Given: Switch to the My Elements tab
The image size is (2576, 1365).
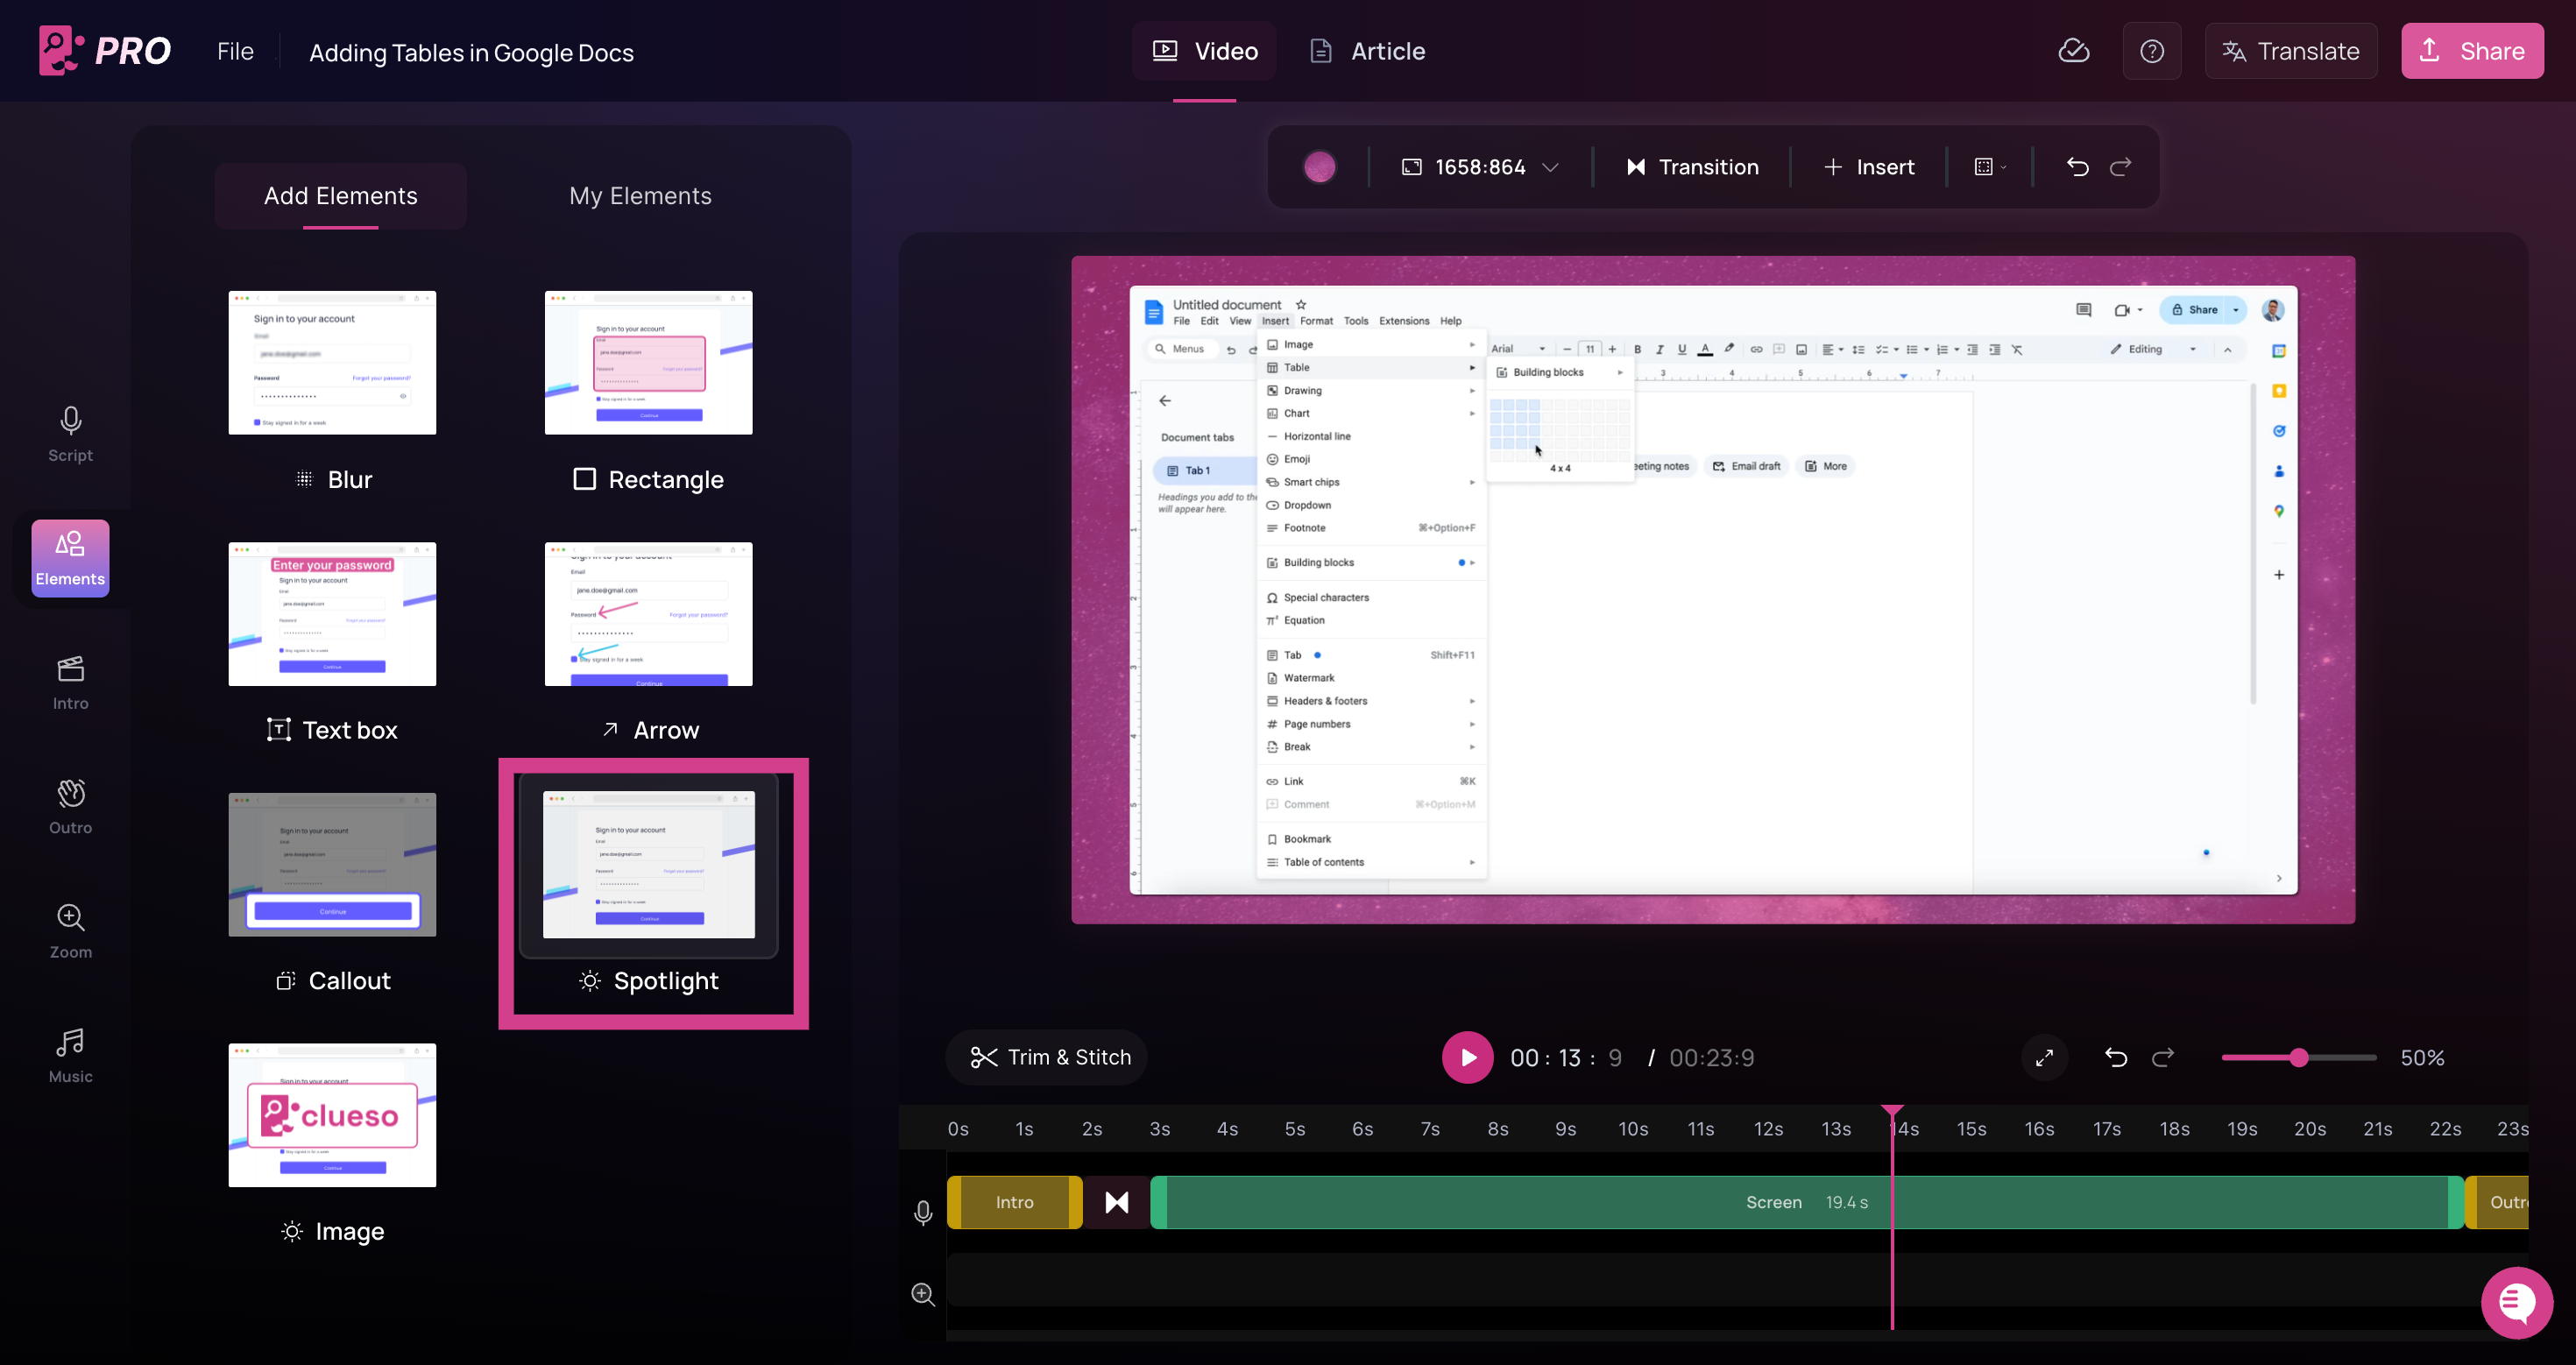Looking at the screenshot, I should (x=640, y=196).
